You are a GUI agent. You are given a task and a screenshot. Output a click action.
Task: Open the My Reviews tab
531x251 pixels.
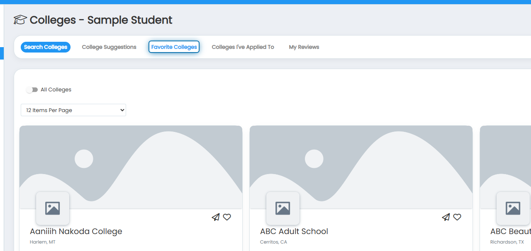[304, 47]
